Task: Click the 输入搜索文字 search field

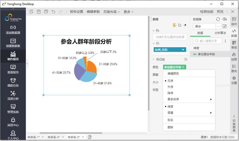Action: [208, 41]
